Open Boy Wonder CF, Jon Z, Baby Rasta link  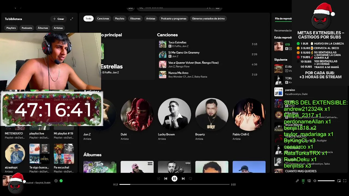[x=188, y=77]
